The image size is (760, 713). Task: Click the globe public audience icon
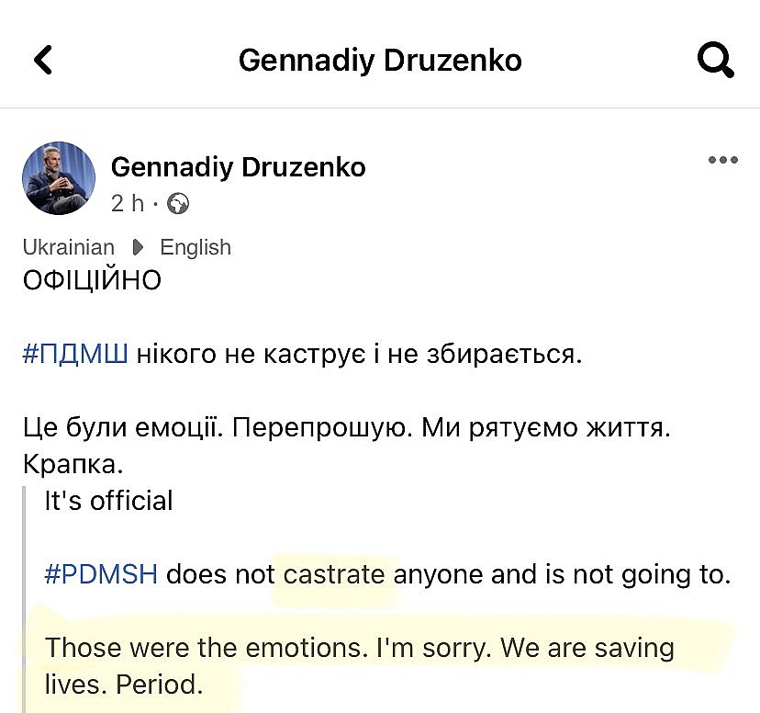(x=179, y=203)
